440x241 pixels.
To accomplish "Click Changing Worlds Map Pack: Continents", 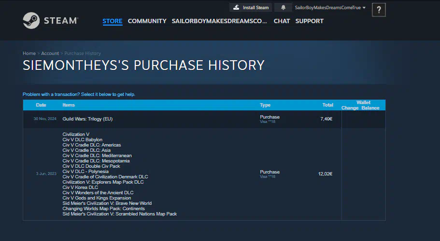I will point(103,209).
